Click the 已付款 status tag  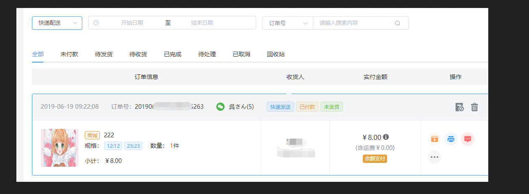(307, 107)
